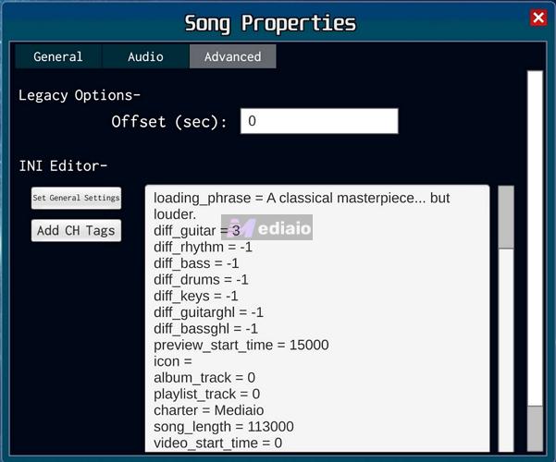Click the diff_bassghl = -1 line
556x462 pixels.
tap(205, 328)
